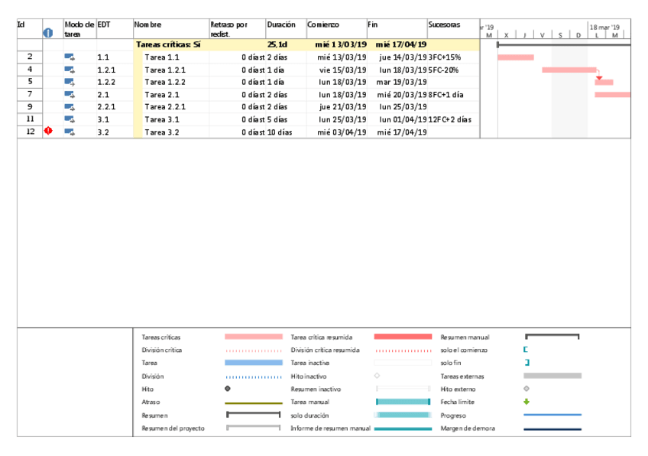Viewport: 648px width, 456px height.
Task: Click the 'lun 01/04/19' finish date cell
Action: [397, 119]
